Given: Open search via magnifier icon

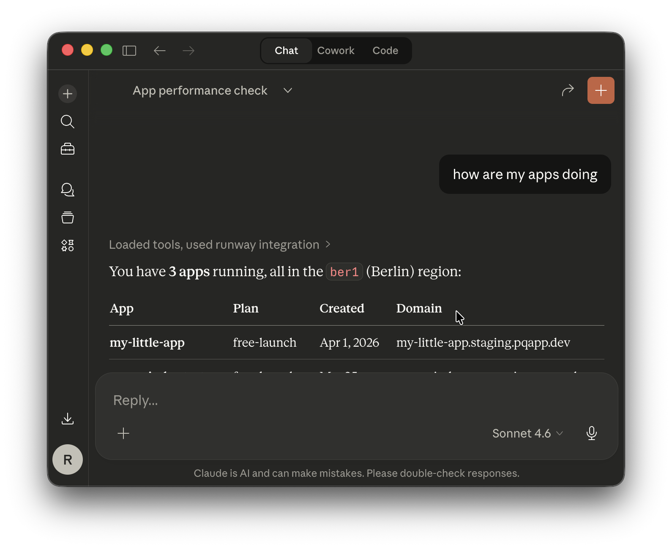Looking at the screenshot, I should [x=68, y=122].
